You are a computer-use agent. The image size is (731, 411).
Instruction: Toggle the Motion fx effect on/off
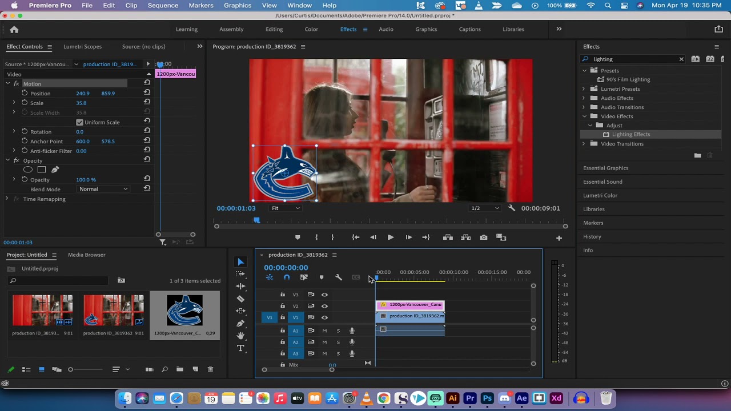click(x=16, y=84)
